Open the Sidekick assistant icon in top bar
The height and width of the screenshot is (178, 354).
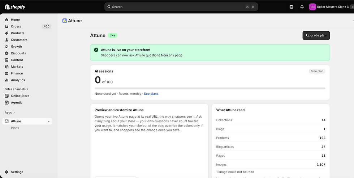tap(292, 7)
